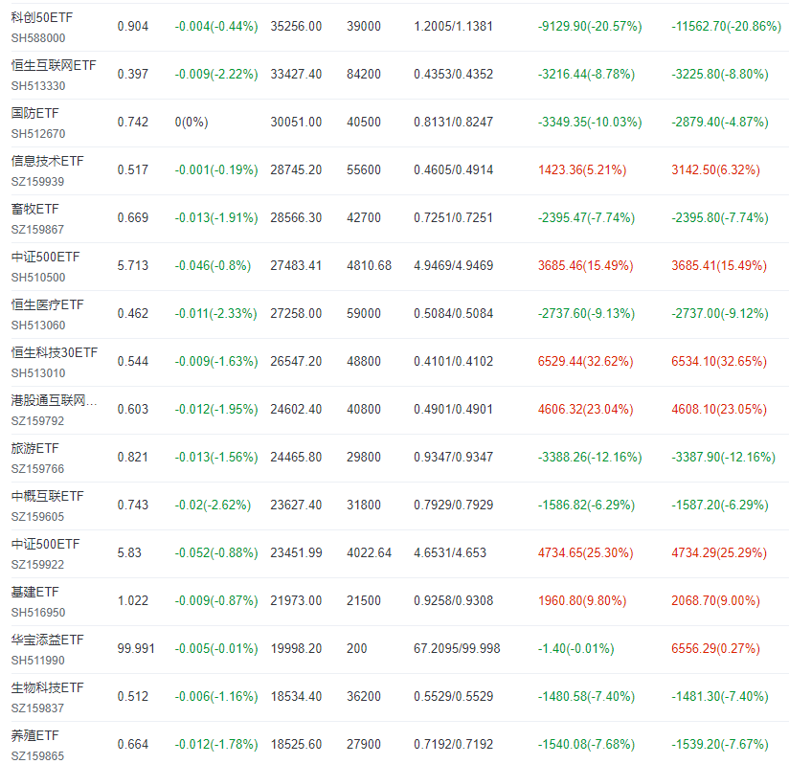Screen dimensions: 789x764
Task: Open 中证500ETF above code SH510500
Action: (x=45, y=257)
